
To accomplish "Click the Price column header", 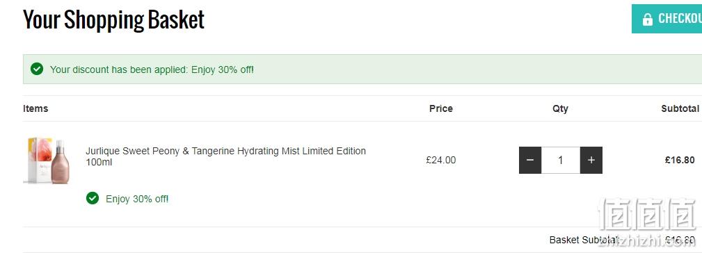I will pyautogui.click(x=441, y=108).
